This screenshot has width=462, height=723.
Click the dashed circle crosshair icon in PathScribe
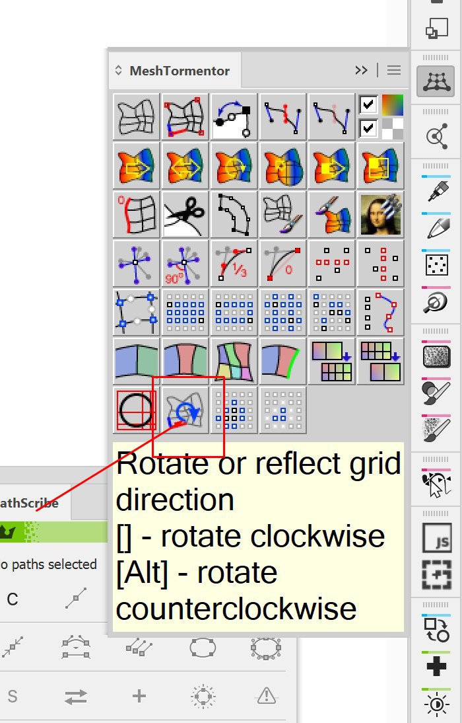coord(203,696)
